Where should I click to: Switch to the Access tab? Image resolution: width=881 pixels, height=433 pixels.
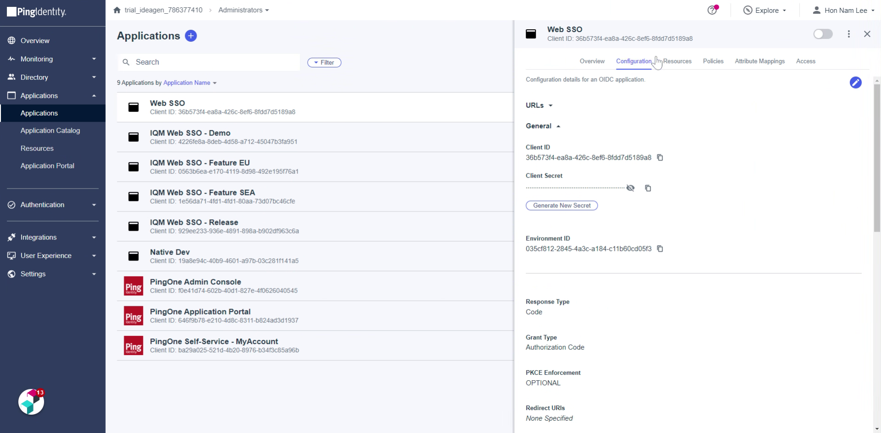(806, 61)
